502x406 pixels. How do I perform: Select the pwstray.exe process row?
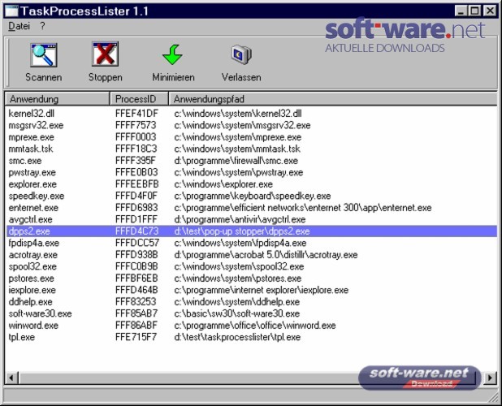point(252,172)
